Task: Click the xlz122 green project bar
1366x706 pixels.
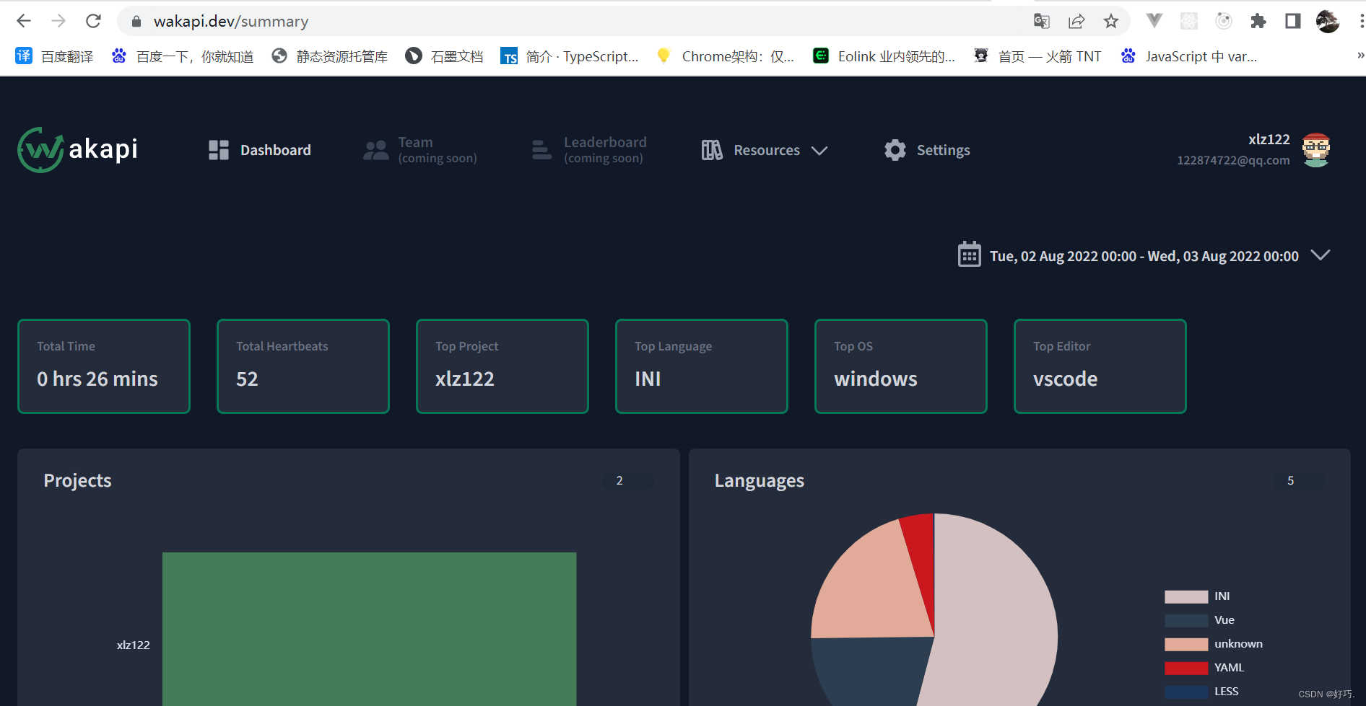Action: click(x=370, y=629)
